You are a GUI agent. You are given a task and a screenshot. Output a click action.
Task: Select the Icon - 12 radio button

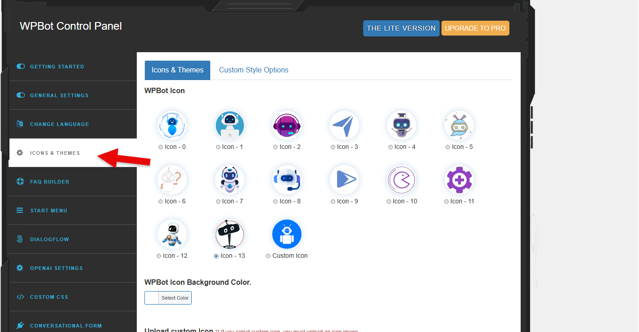click(159, 256)
